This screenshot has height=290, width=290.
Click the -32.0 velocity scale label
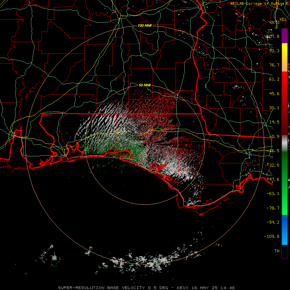pos(273,165)
